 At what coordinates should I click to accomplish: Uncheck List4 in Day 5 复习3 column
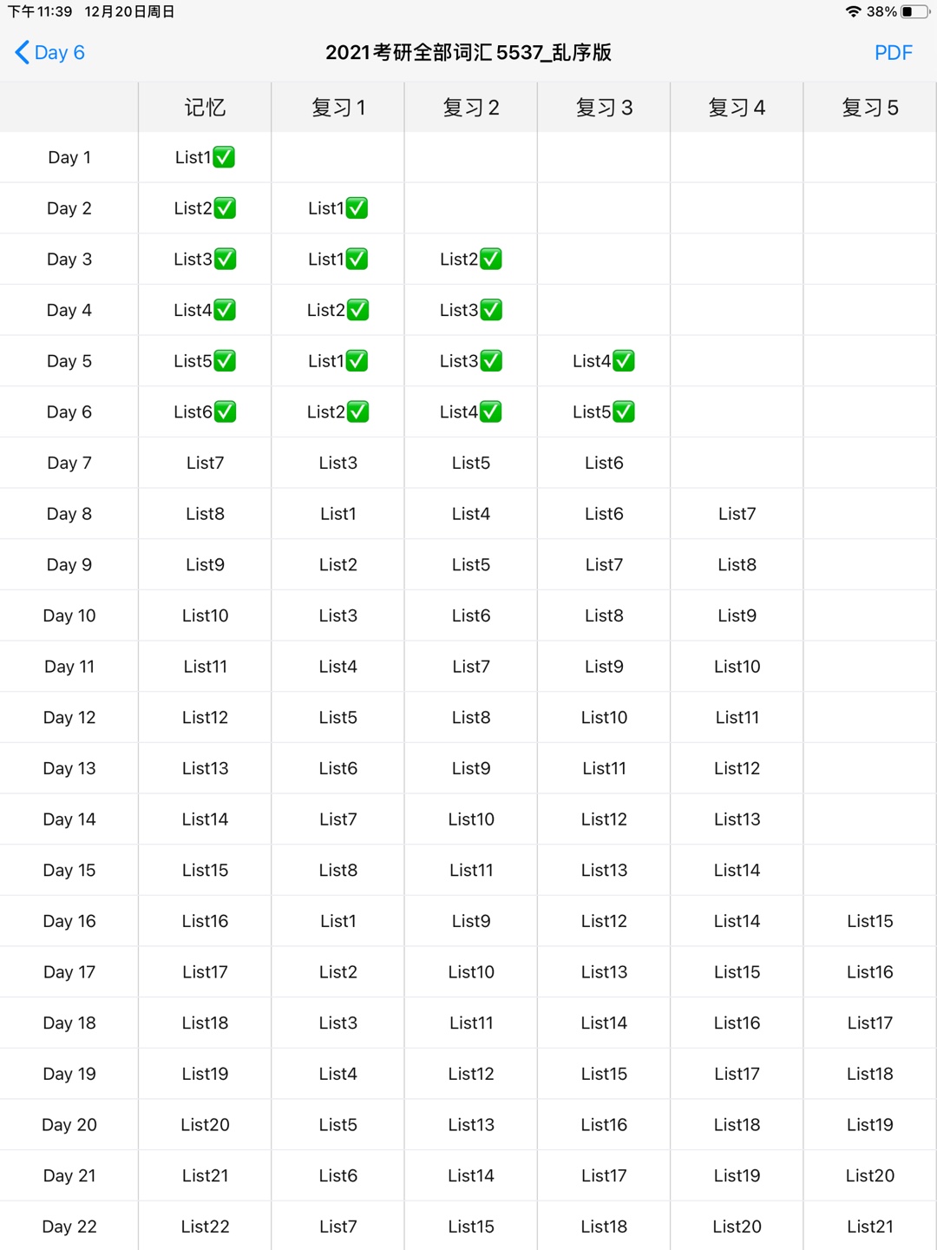[624, 361]
